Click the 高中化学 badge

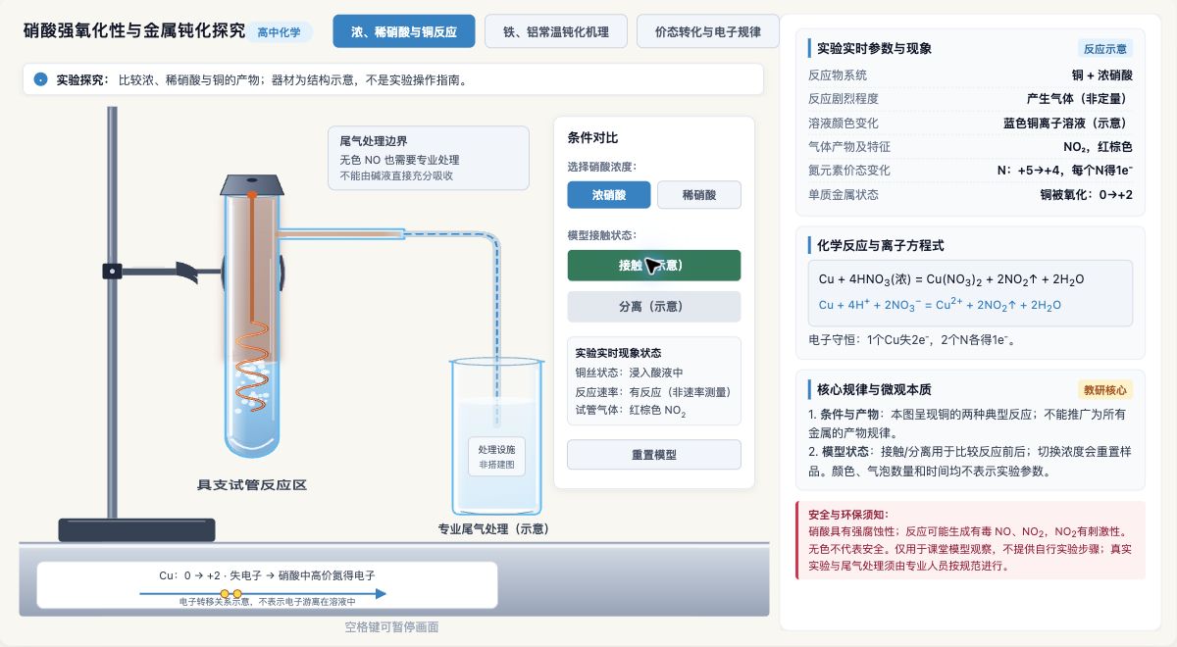pyautogui.click(x=280, y=32)
